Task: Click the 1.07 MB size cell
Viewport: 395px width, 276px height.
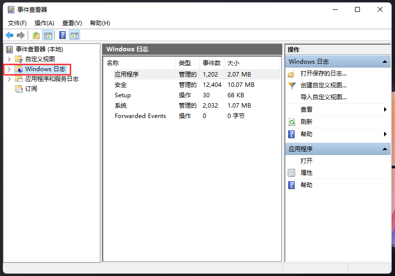Action: (x=239, y=106)
